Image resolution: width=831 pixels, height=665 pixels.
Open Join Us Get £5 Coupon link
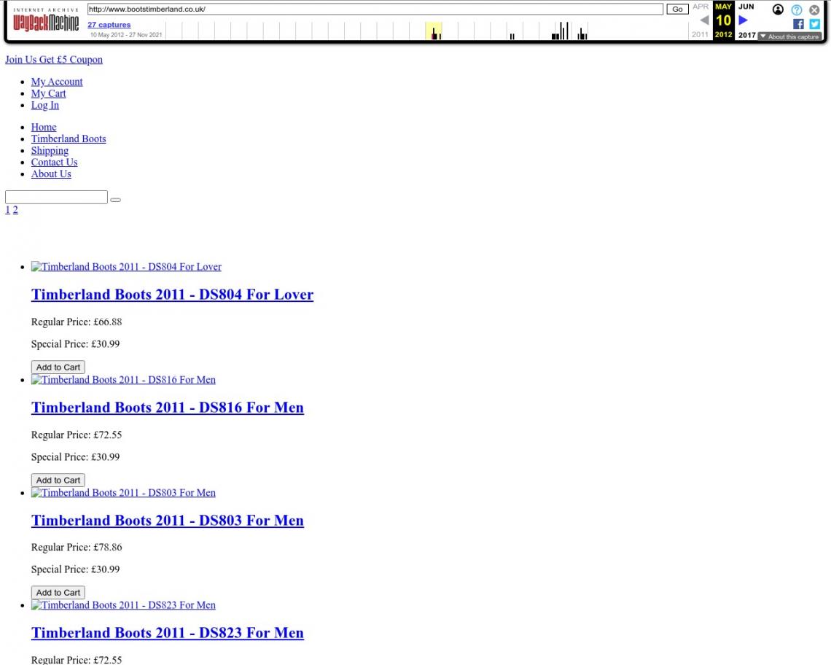coord(54,59)
